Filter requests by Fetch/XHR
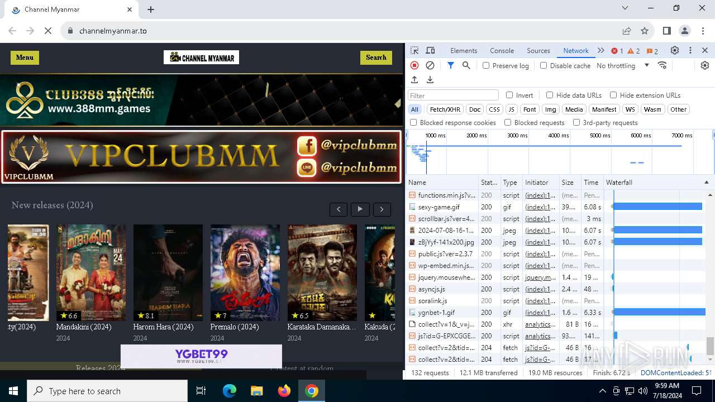This screenshot has height=402, width=715. 445,109
